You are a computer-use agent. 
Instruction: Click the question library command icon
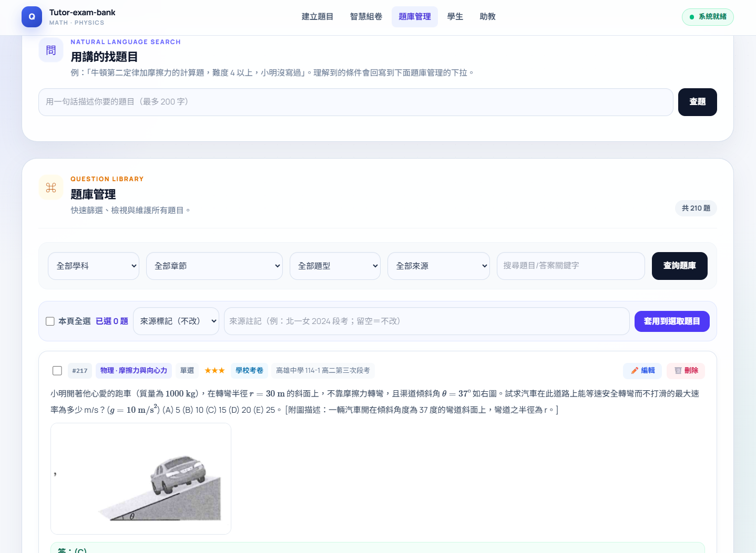pyautogui.click(x=51, y=187)
